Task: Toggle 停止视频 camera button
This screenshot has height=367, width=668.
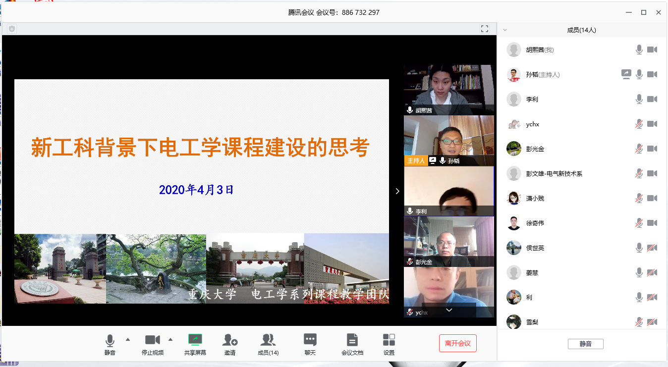Action: [152, 340]
